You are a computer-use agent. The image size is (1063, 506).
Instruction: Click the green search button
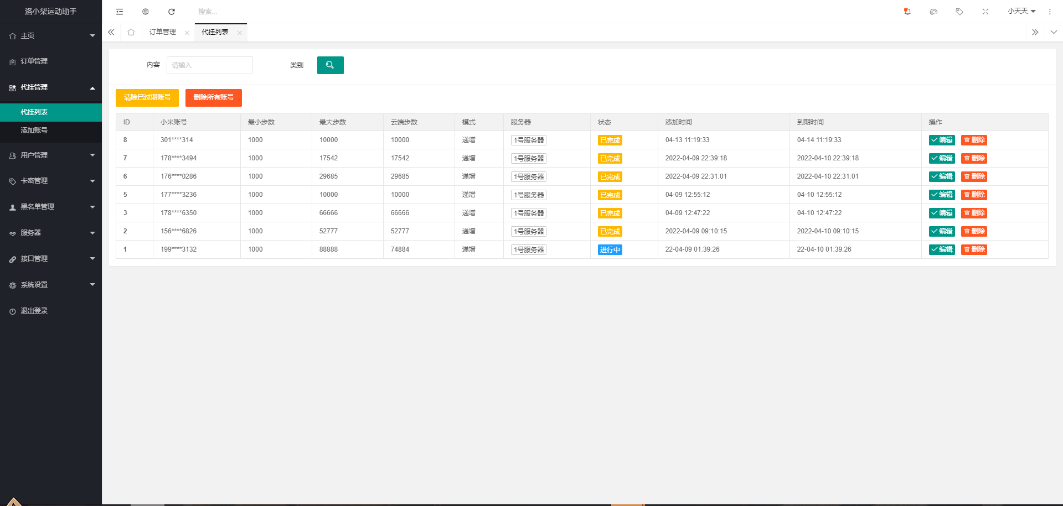(x=330, y=65)
